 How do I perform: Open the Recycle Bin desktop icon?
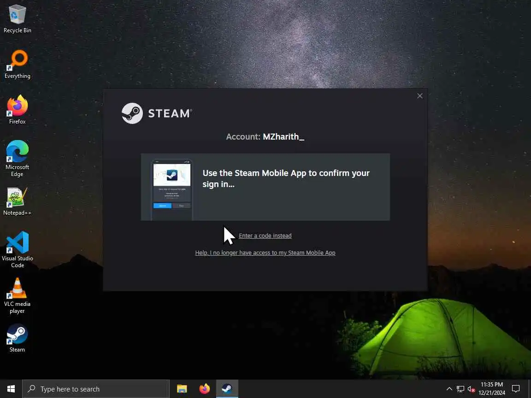(x=17, y=19)
